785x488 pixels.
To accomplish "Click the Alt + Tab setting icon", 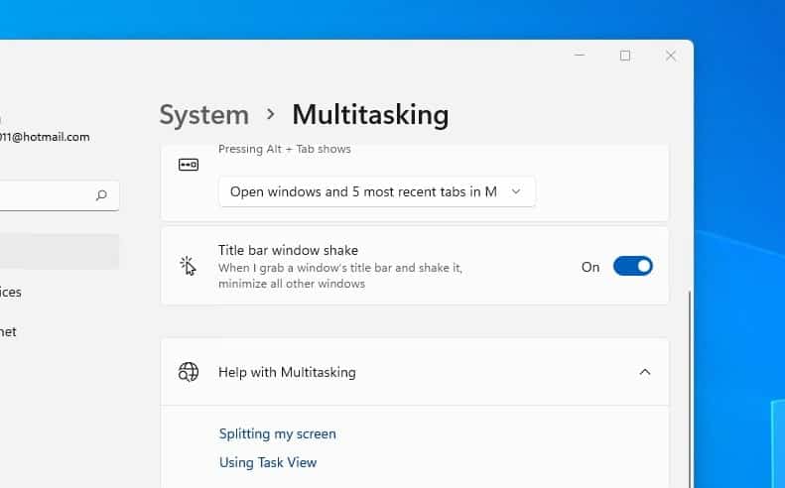I will (x=189, y=165).
